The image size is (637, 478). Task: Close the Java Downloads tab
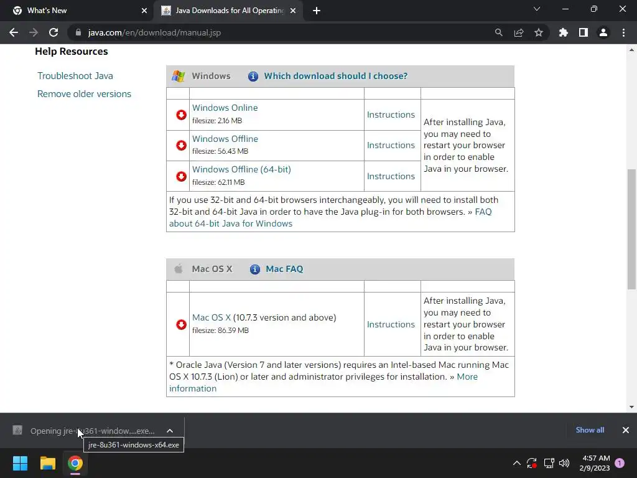pyautogui.click(x=293, y=11)
